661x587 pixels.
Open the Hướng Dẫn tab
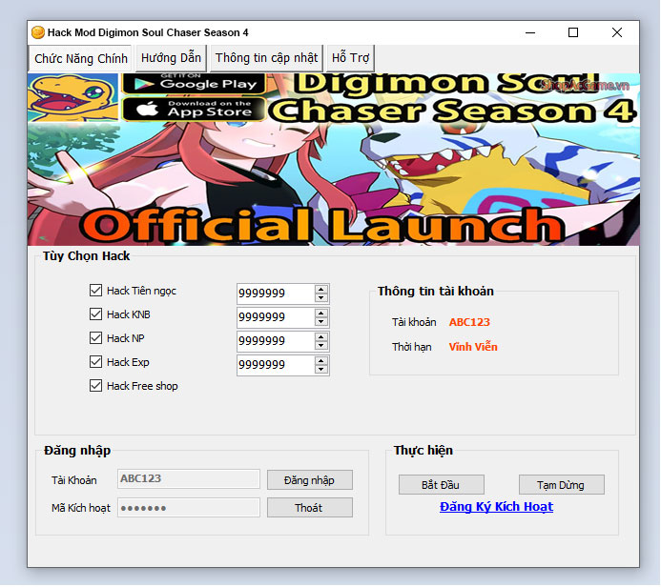(x=171, y=58)
